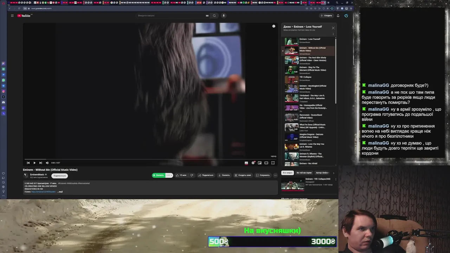Open options for 'Eminem - Till I Collapse [HD]' suggestion
Image resolution: width=450 pixels, height=253 pixels.
[336, 179]
